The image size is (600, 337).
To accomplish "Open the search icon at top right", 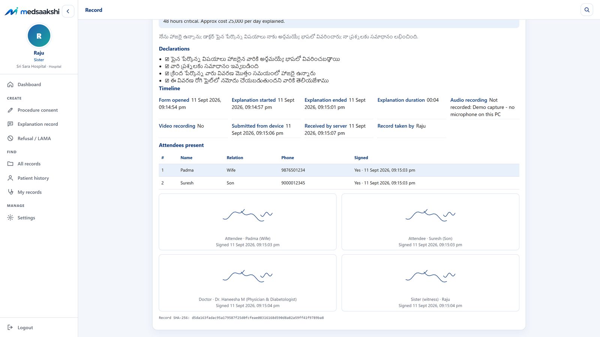I will 587,10.
